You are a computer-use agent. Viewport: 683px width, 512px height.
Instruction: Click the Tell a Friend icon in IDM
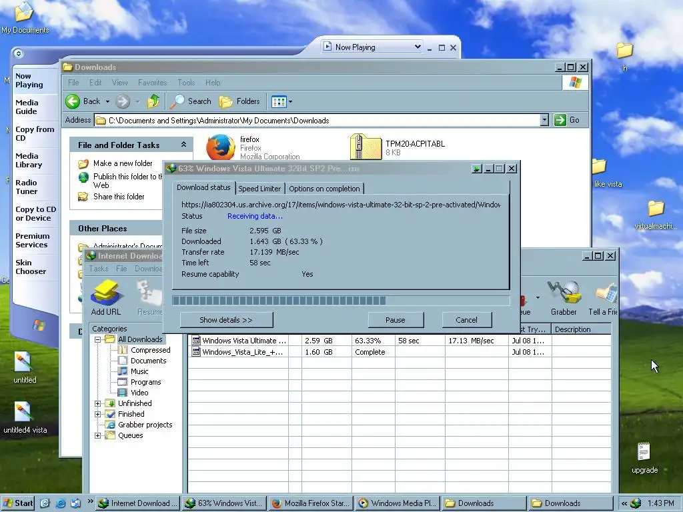[607, 294]
